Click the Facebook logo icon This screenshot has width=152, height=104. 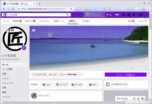(x=4, y=15)
